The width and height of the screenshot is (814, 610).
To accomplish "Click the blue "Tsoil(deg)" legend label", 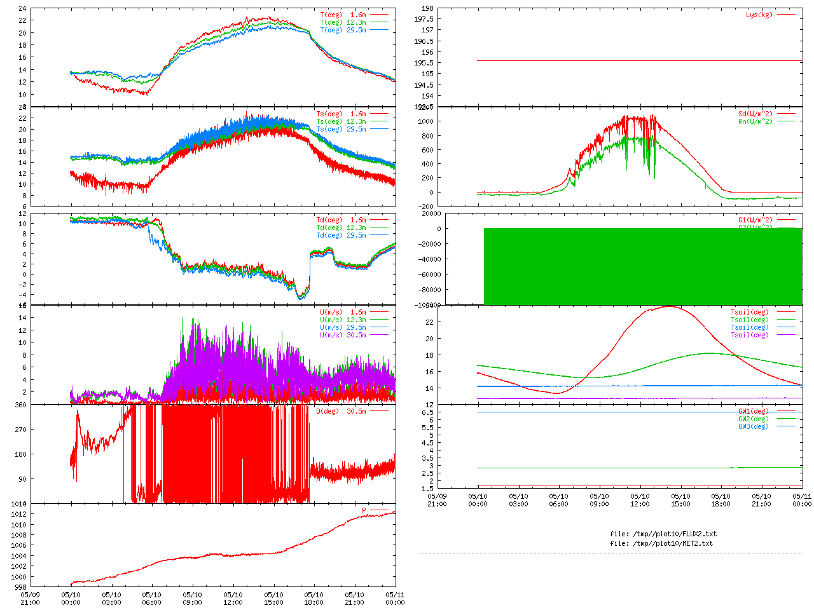I will [750, 328].
